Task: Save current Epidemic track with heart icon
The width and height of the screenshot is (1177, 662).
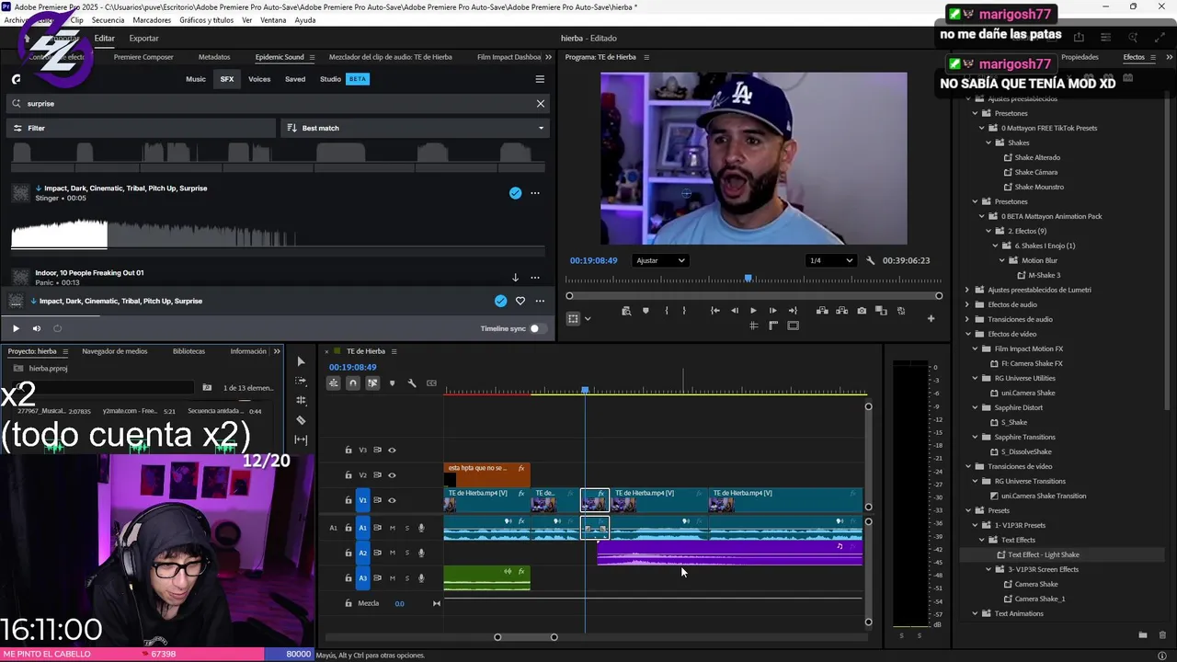Action: [520, 301]
